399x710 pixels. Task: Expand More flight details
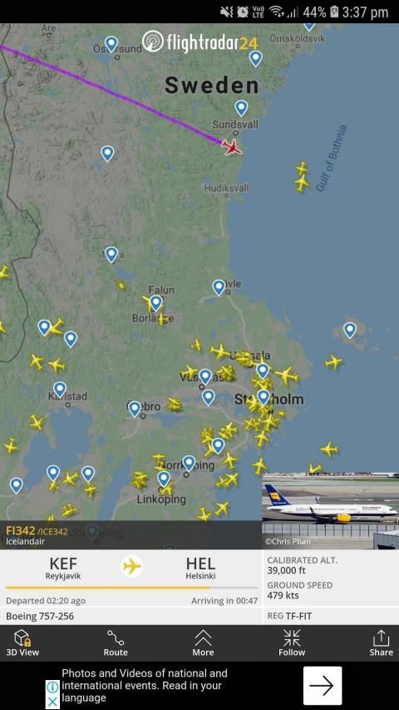coord(203,643)
